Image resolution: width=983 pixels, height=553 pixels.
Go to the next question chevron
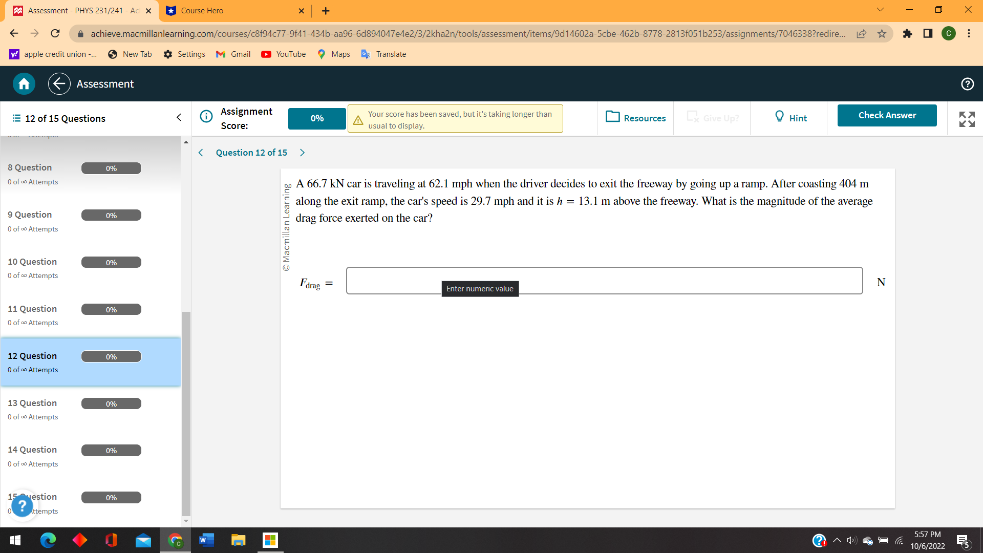tap(302, 153)
